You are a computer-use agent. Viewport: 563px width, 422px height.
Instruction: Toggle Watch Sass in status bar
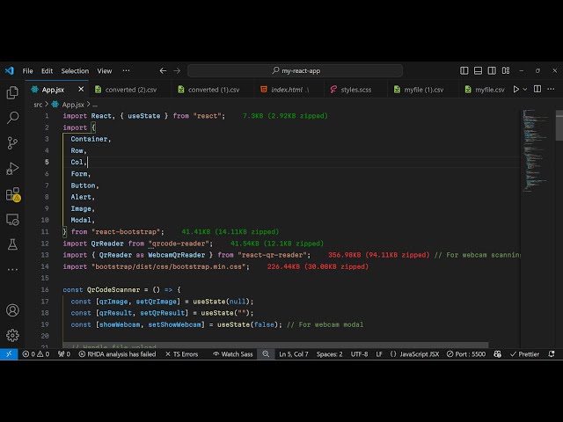(x=235, y=354)
